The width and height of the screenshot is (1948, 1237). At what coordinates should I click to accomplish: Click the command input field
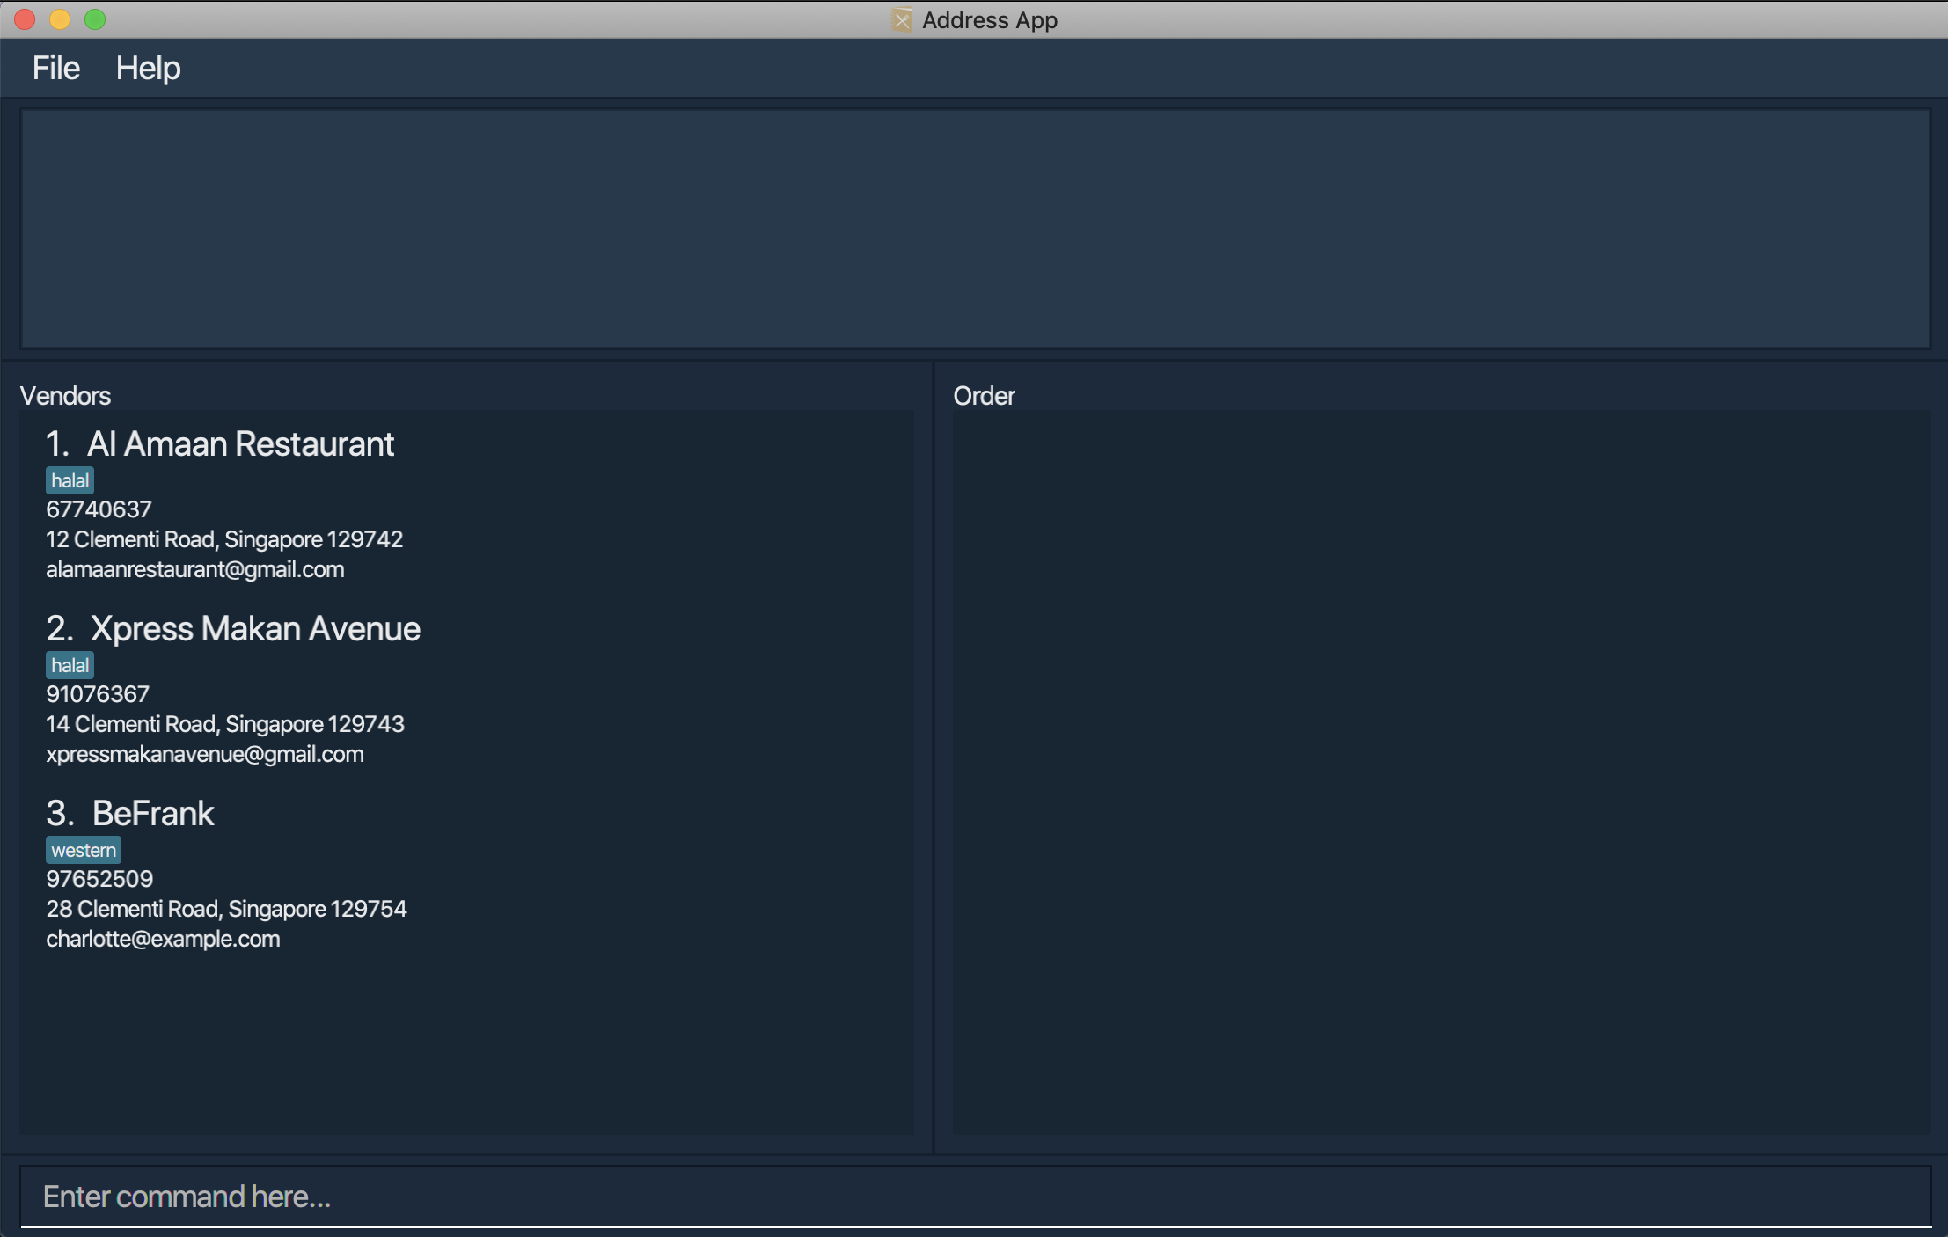(x=974, y=1196)
